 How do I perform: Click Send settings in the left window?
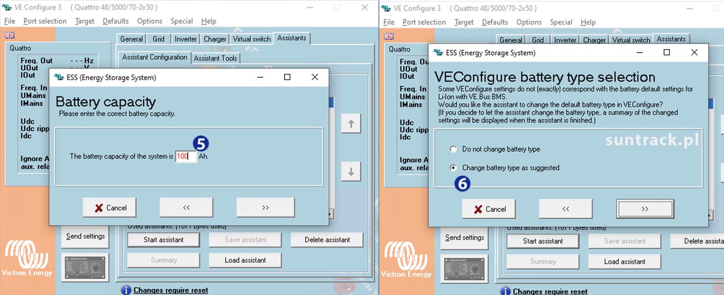(85, 236)
